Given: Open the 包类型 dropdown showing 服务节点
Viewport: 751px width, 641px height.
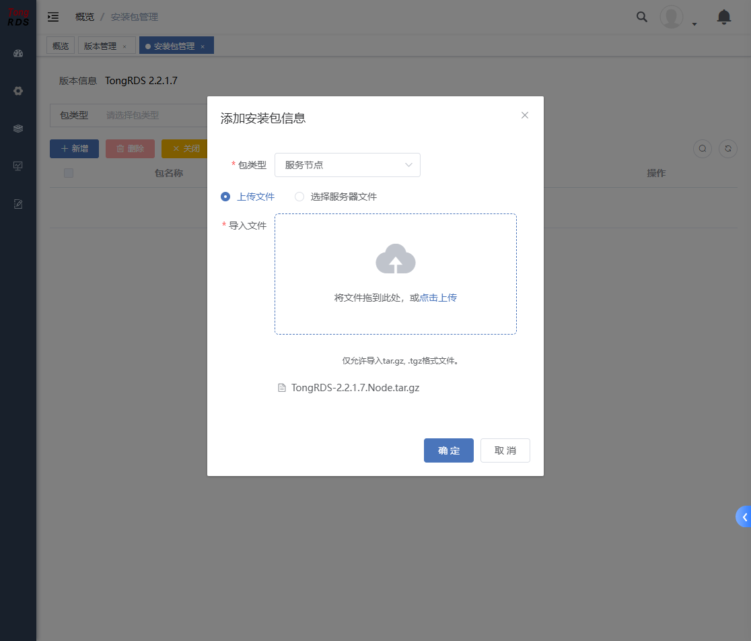Looking at the screenshot, I should pos(347,165).
